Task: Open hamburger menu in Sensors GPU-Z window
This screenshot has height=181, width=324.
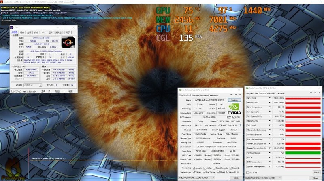Action: click(x=320, y=93)
